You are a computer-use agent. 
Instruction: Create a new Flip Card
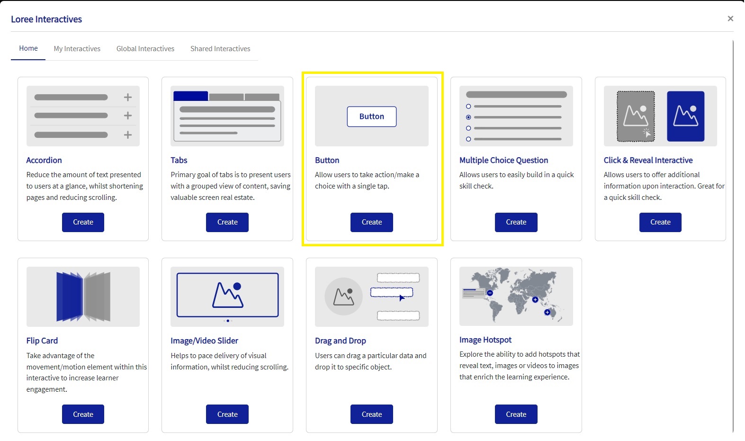click(83, 414)
